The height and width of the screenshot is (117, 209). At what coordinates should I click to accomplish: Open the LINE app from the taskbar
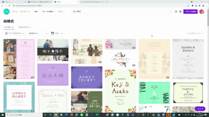click(82, 115)
